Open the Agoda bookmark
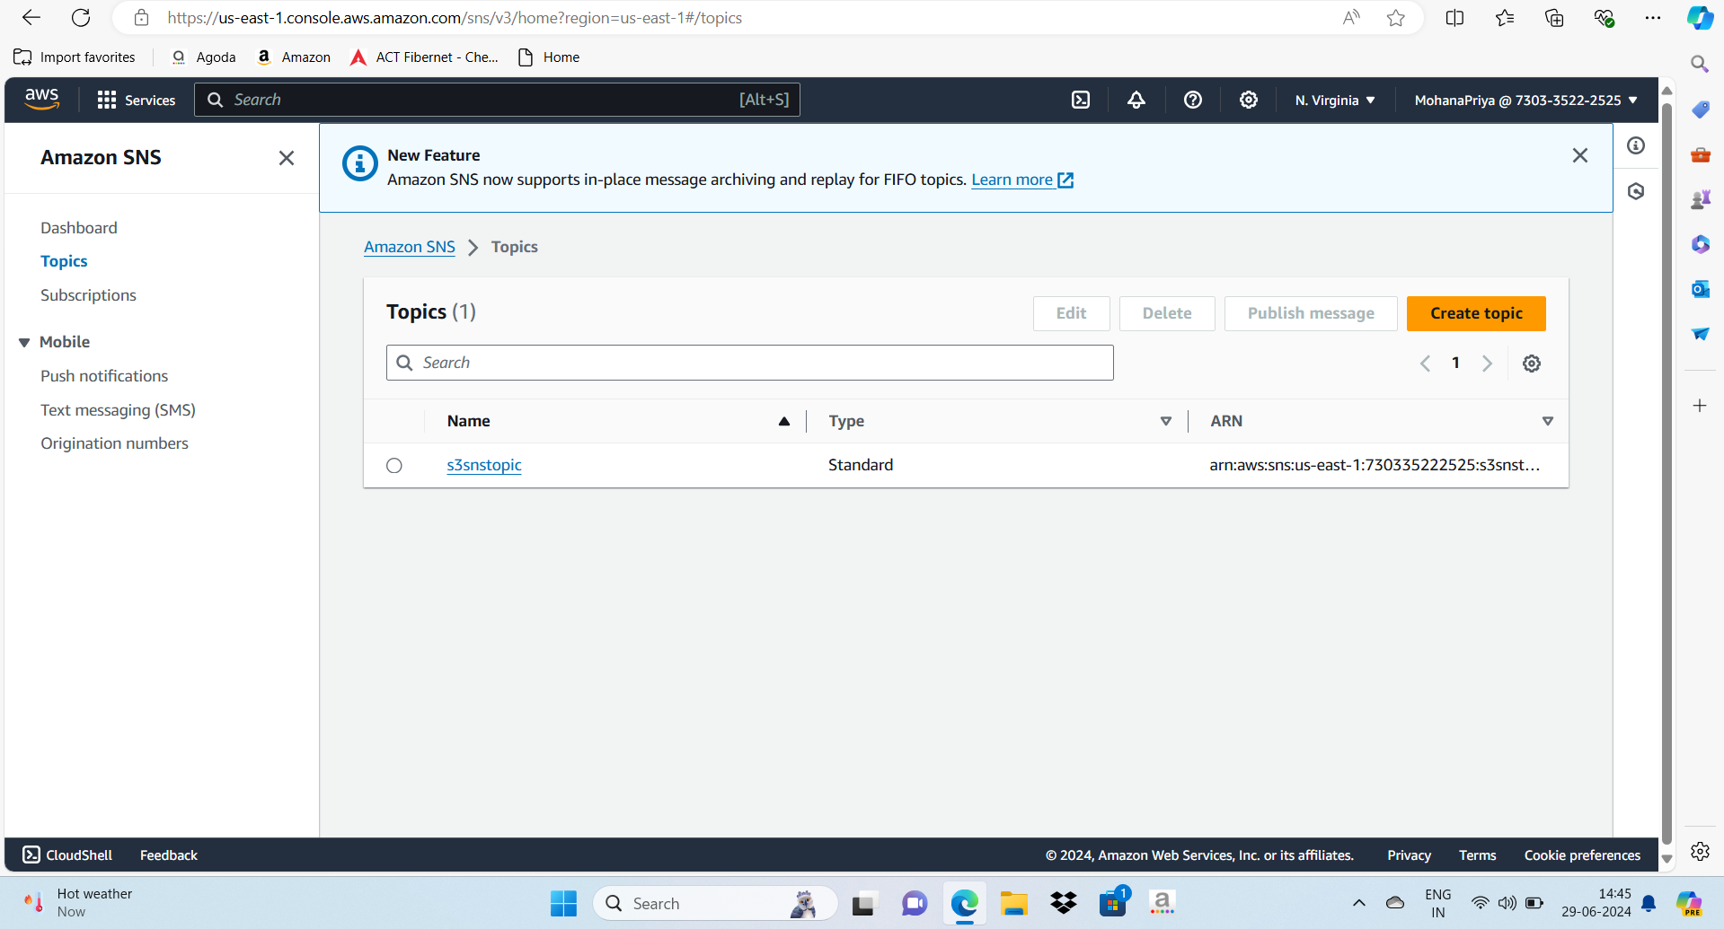 click(204, 57)
